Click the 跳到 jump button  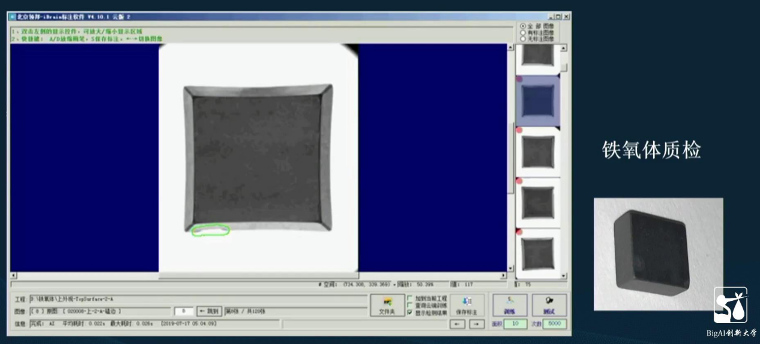coord(210,311)
